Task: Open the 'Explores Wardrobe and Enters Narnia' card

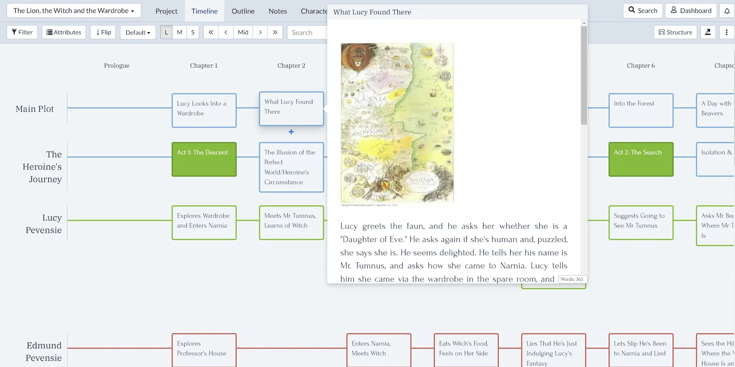Action: [x=204, y=223]
